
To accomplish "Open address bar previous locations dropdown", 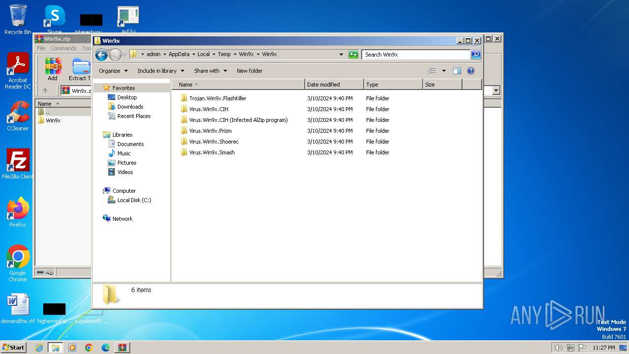I will pyautogui.click(x=341, y=55).
